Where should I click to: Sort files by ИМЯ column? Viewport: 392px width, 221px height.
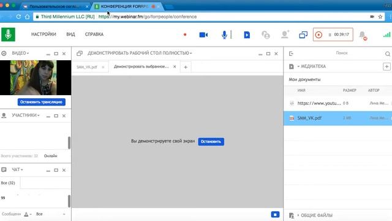pos(301,90)
